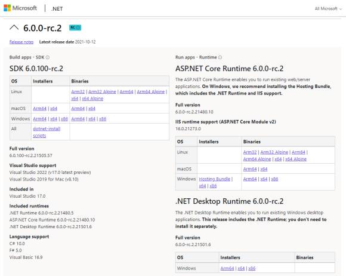Click the RC badge info icon
This screenshot has width=346, height=276.
(78, 27)
